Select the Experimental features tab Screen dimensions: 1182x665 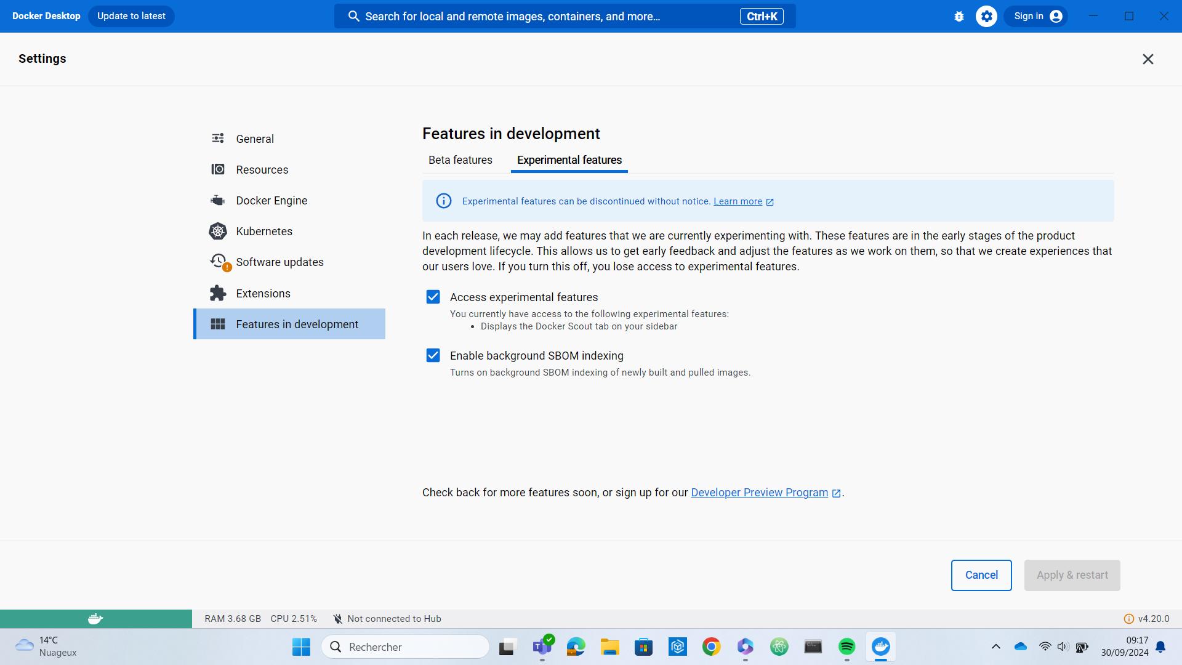coord(569,160)
